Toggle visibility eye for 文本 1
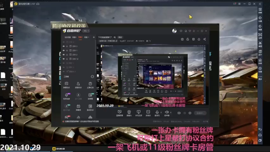Image resolution: width=270 pixels, height=152 pixels. tap(63, 50)
